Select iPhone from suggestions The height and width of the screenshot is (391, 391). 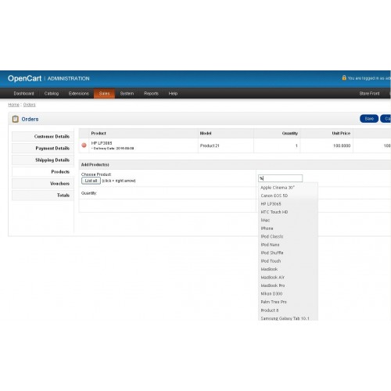pos(288,228)
